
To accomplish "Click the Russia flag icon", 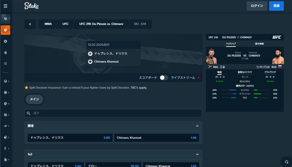I will tap(280, 67).
